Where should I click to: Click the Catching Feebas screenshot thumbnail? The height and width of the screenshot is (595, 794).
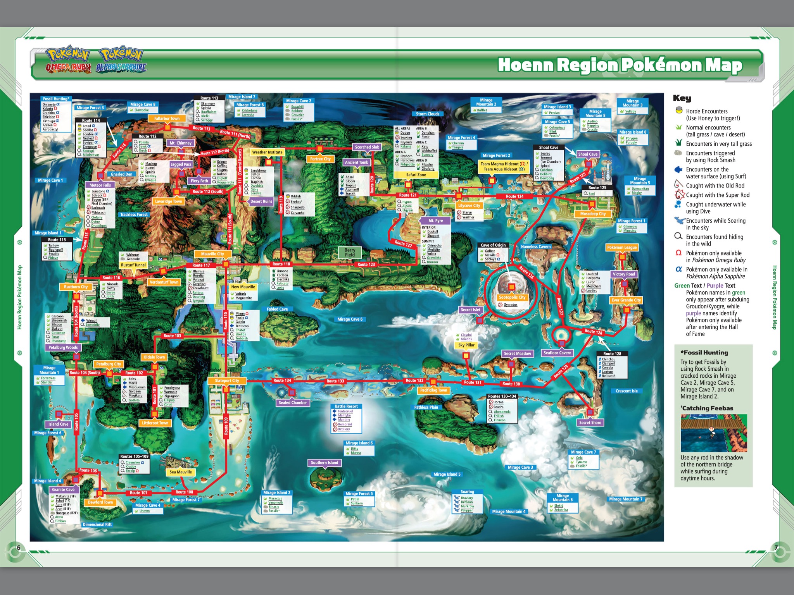pos(714,433)
